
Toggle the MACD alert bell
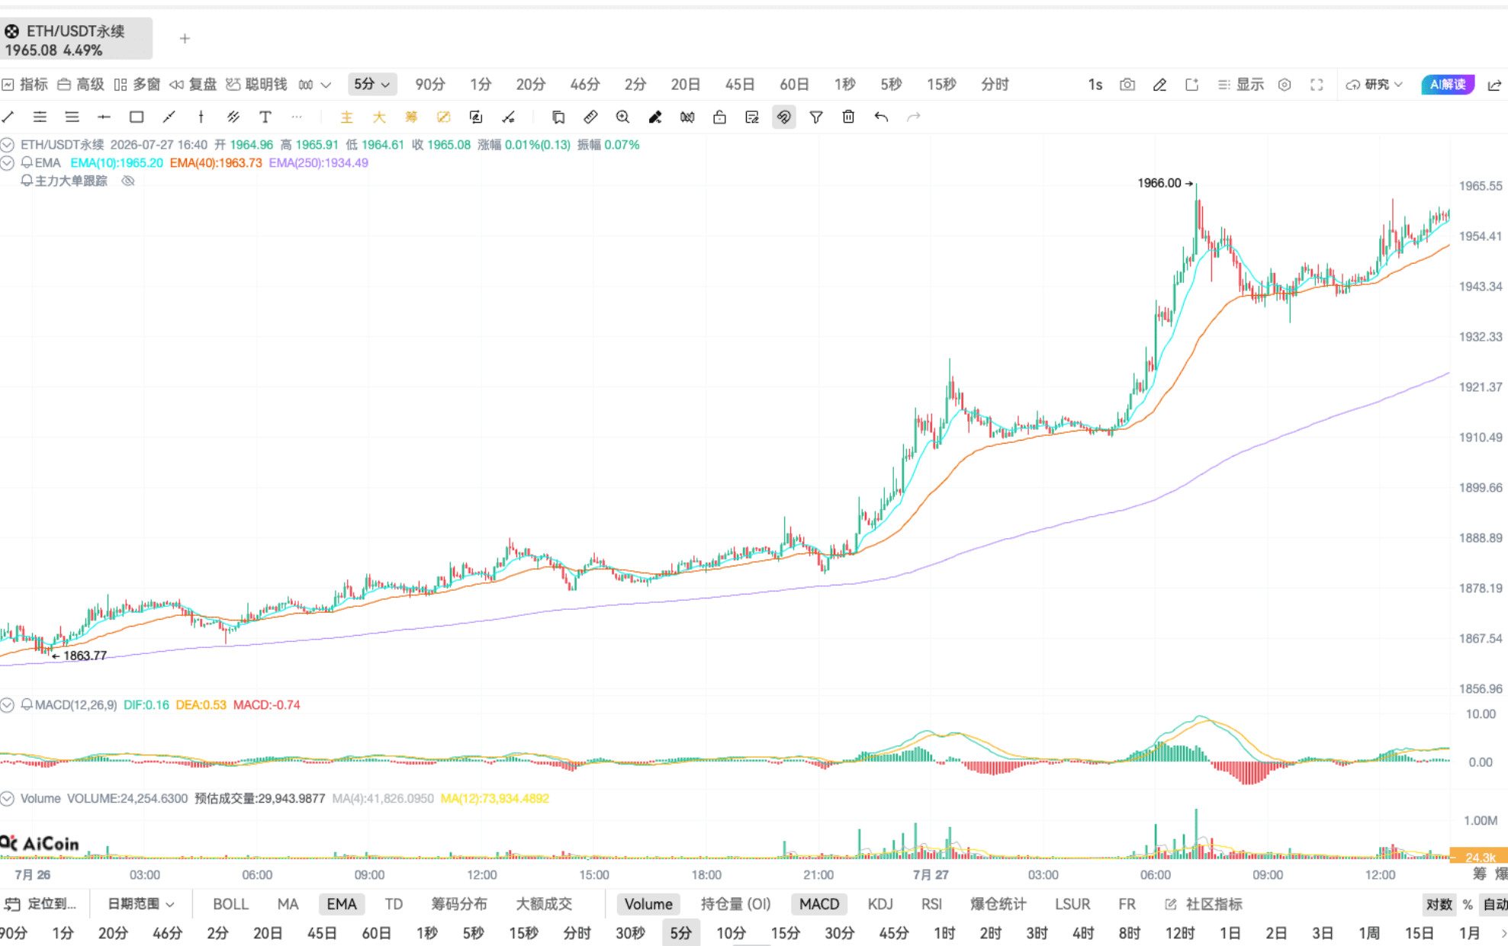point(27,704)
